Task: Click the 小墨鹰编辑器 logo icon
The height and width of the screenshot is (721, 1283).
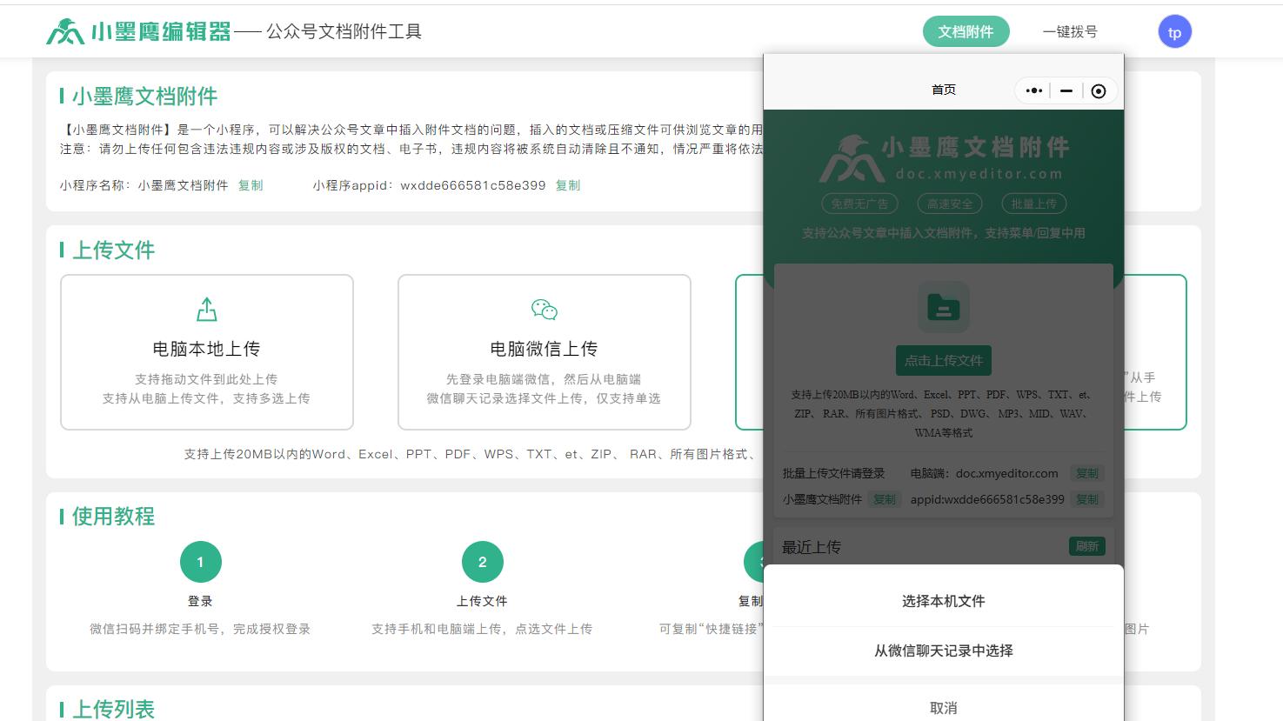Action: point(65,31)
